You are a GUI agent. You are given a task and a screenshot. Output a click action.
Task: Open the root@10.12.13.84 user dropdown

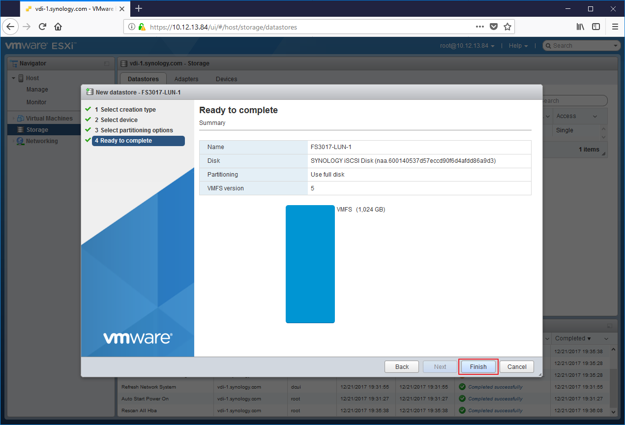(467, 46)
